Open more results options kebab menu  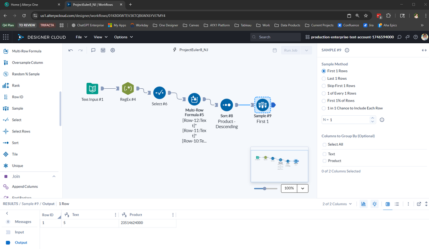tap(408, 204)
